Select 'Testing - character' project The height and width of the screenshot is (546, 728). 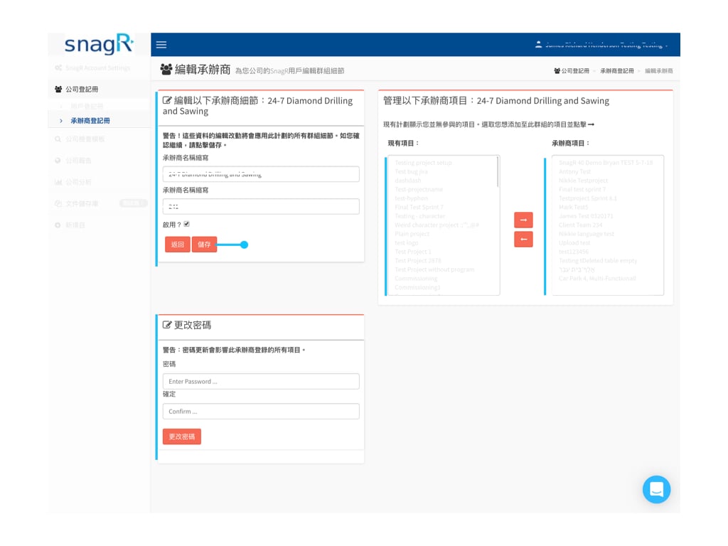pos(419,216)
